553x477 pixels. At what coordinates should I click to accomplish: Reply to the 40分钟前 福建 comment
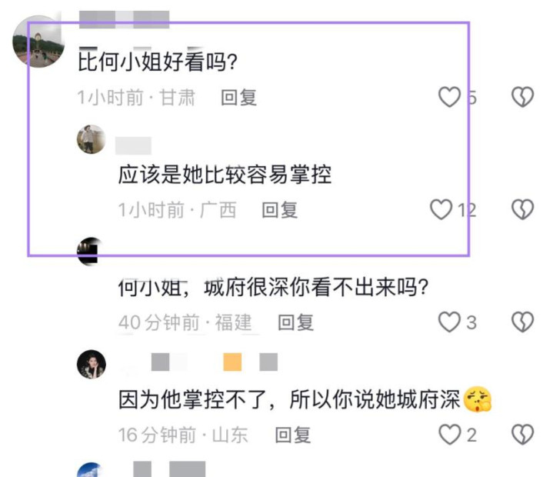295,322
